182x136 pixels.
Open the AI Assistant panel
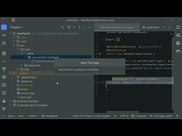pos(178,35)
